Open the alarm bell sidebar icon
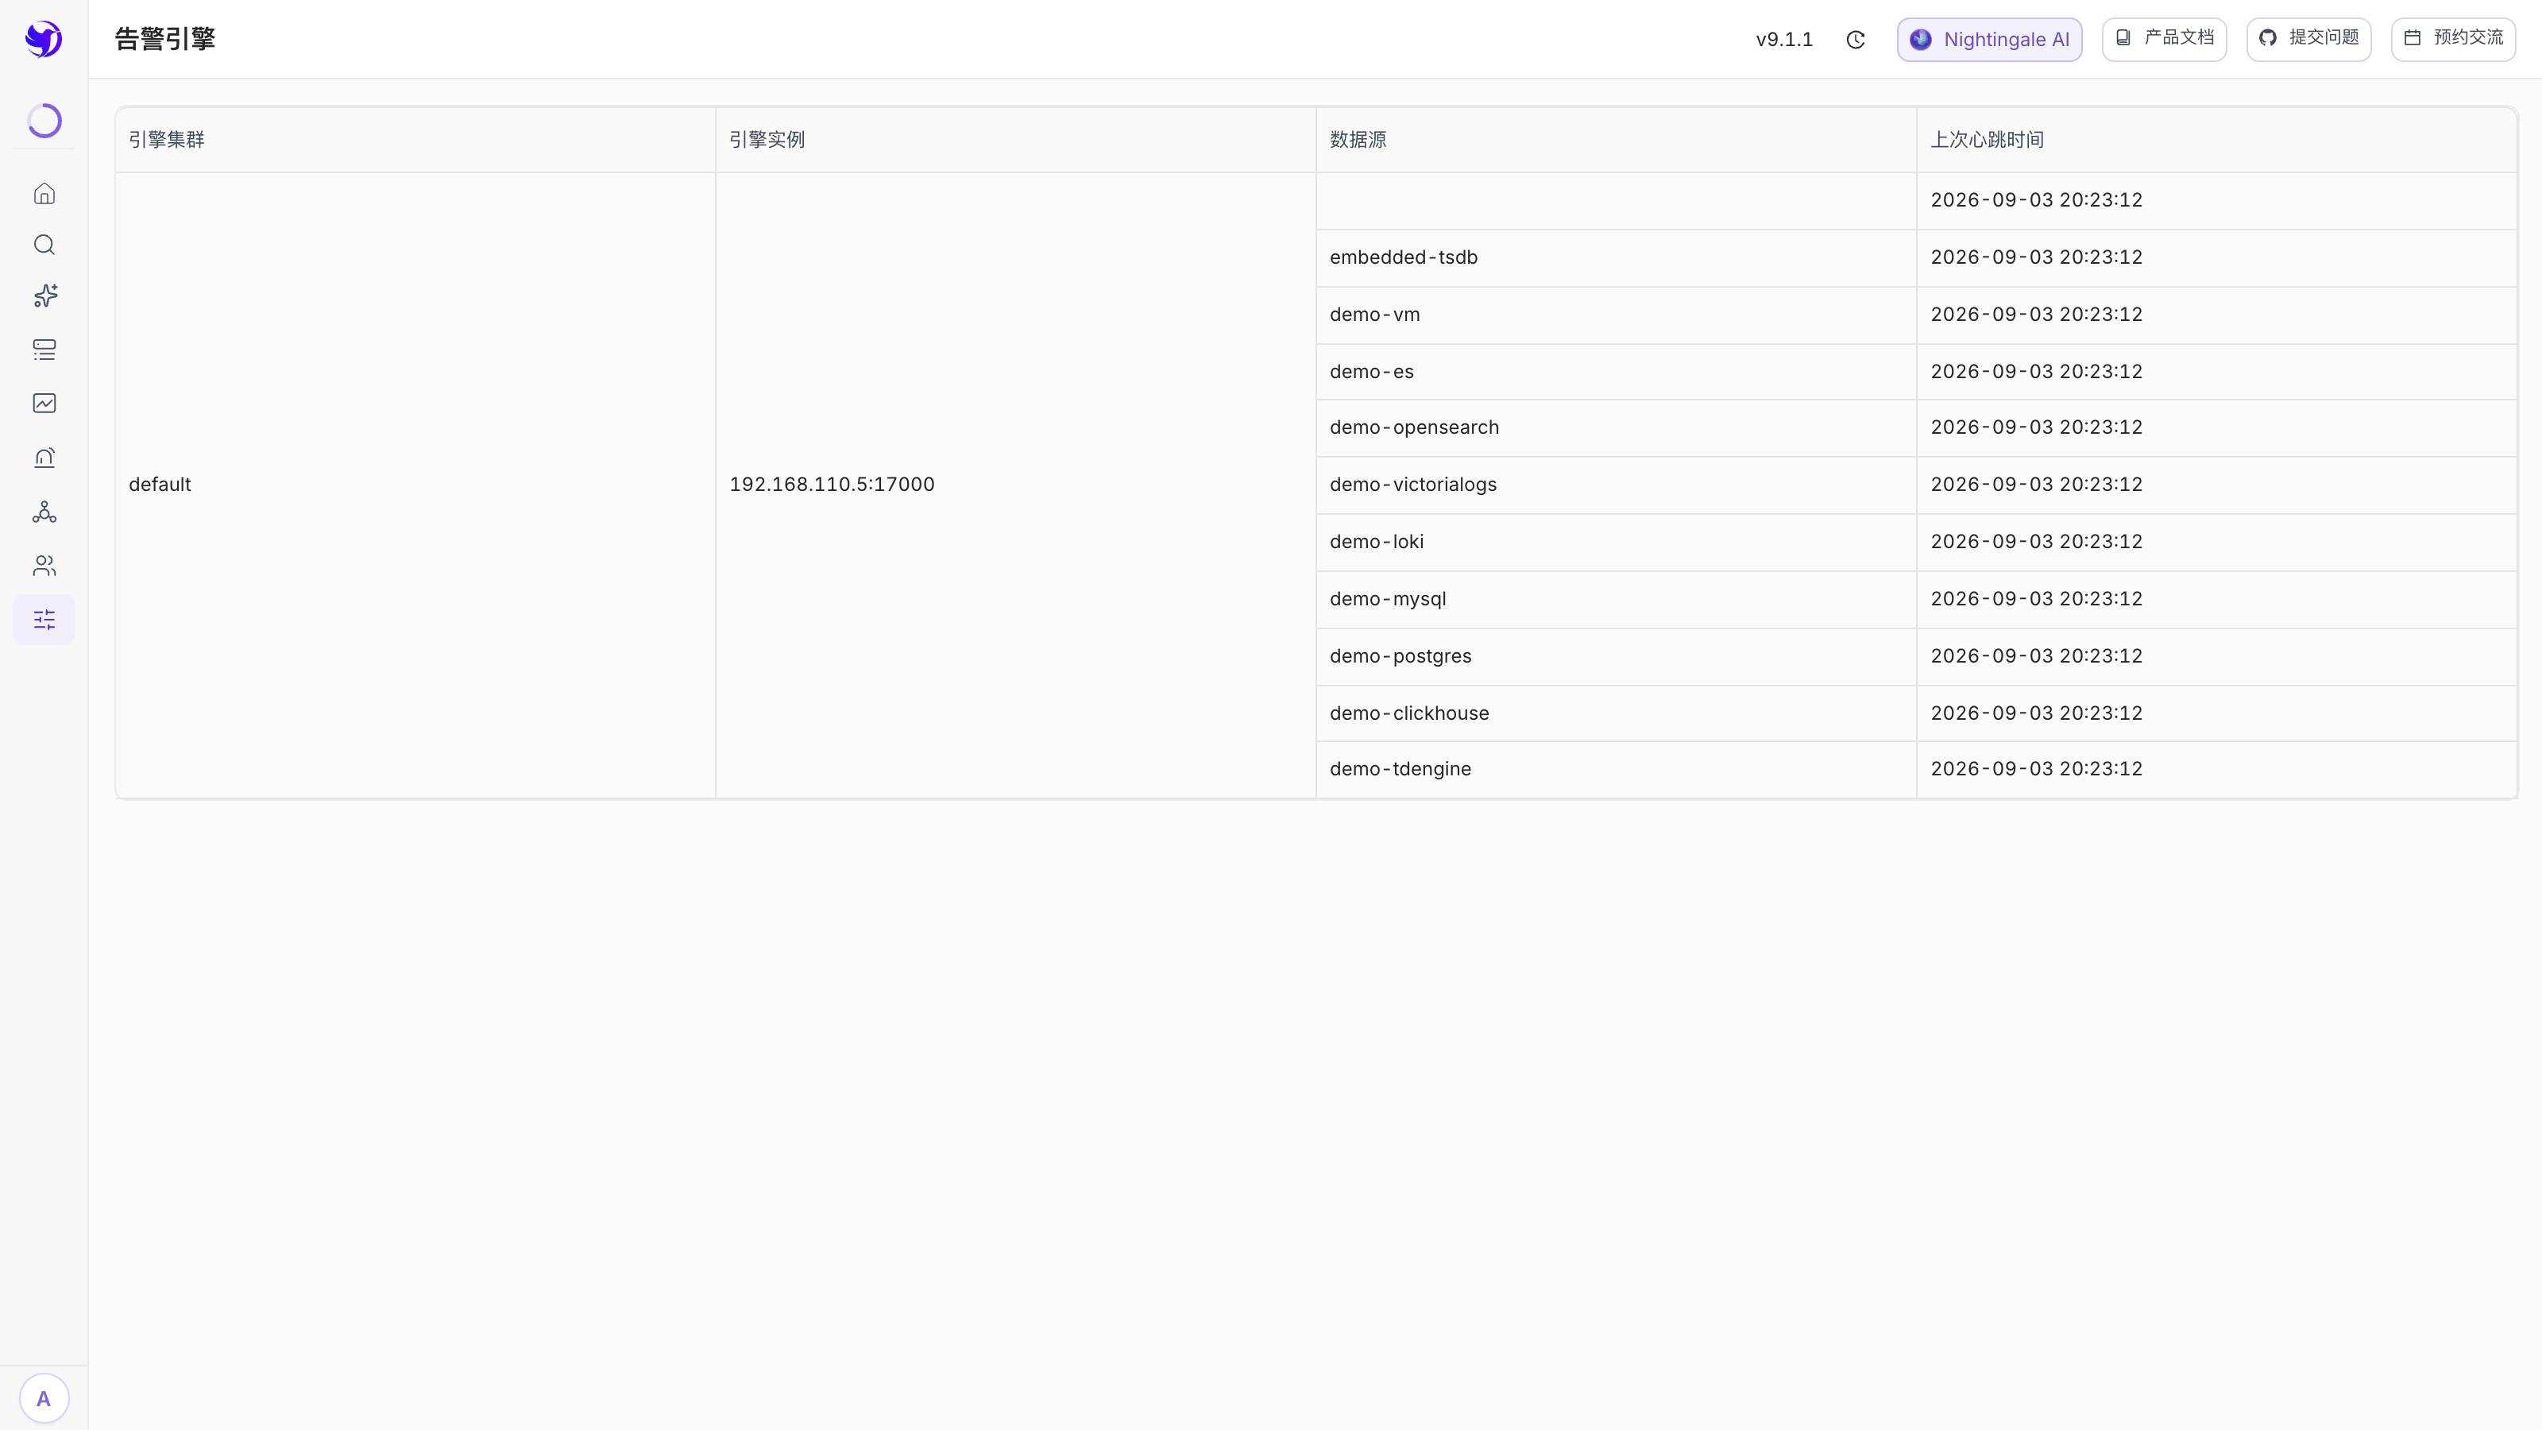Viewport: 2542px width, 1430px height. coord(44,457)
